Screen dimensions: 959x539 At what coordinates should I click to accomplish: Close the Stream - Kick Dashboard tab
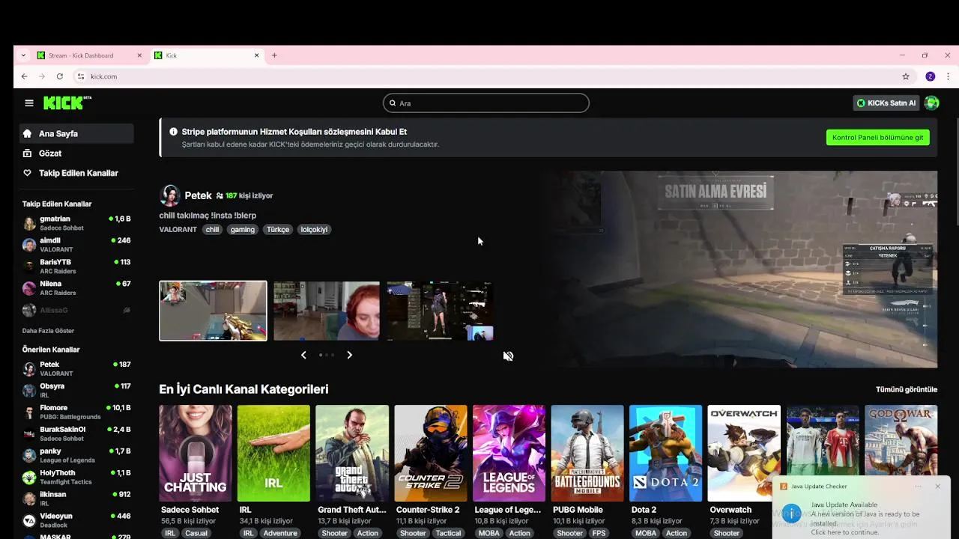pos(139,55)
